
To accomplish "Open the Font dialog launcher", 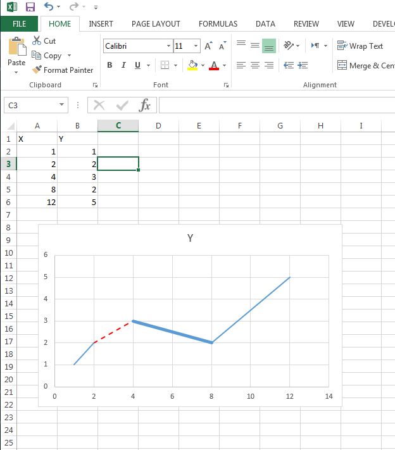I will (226, 85).
